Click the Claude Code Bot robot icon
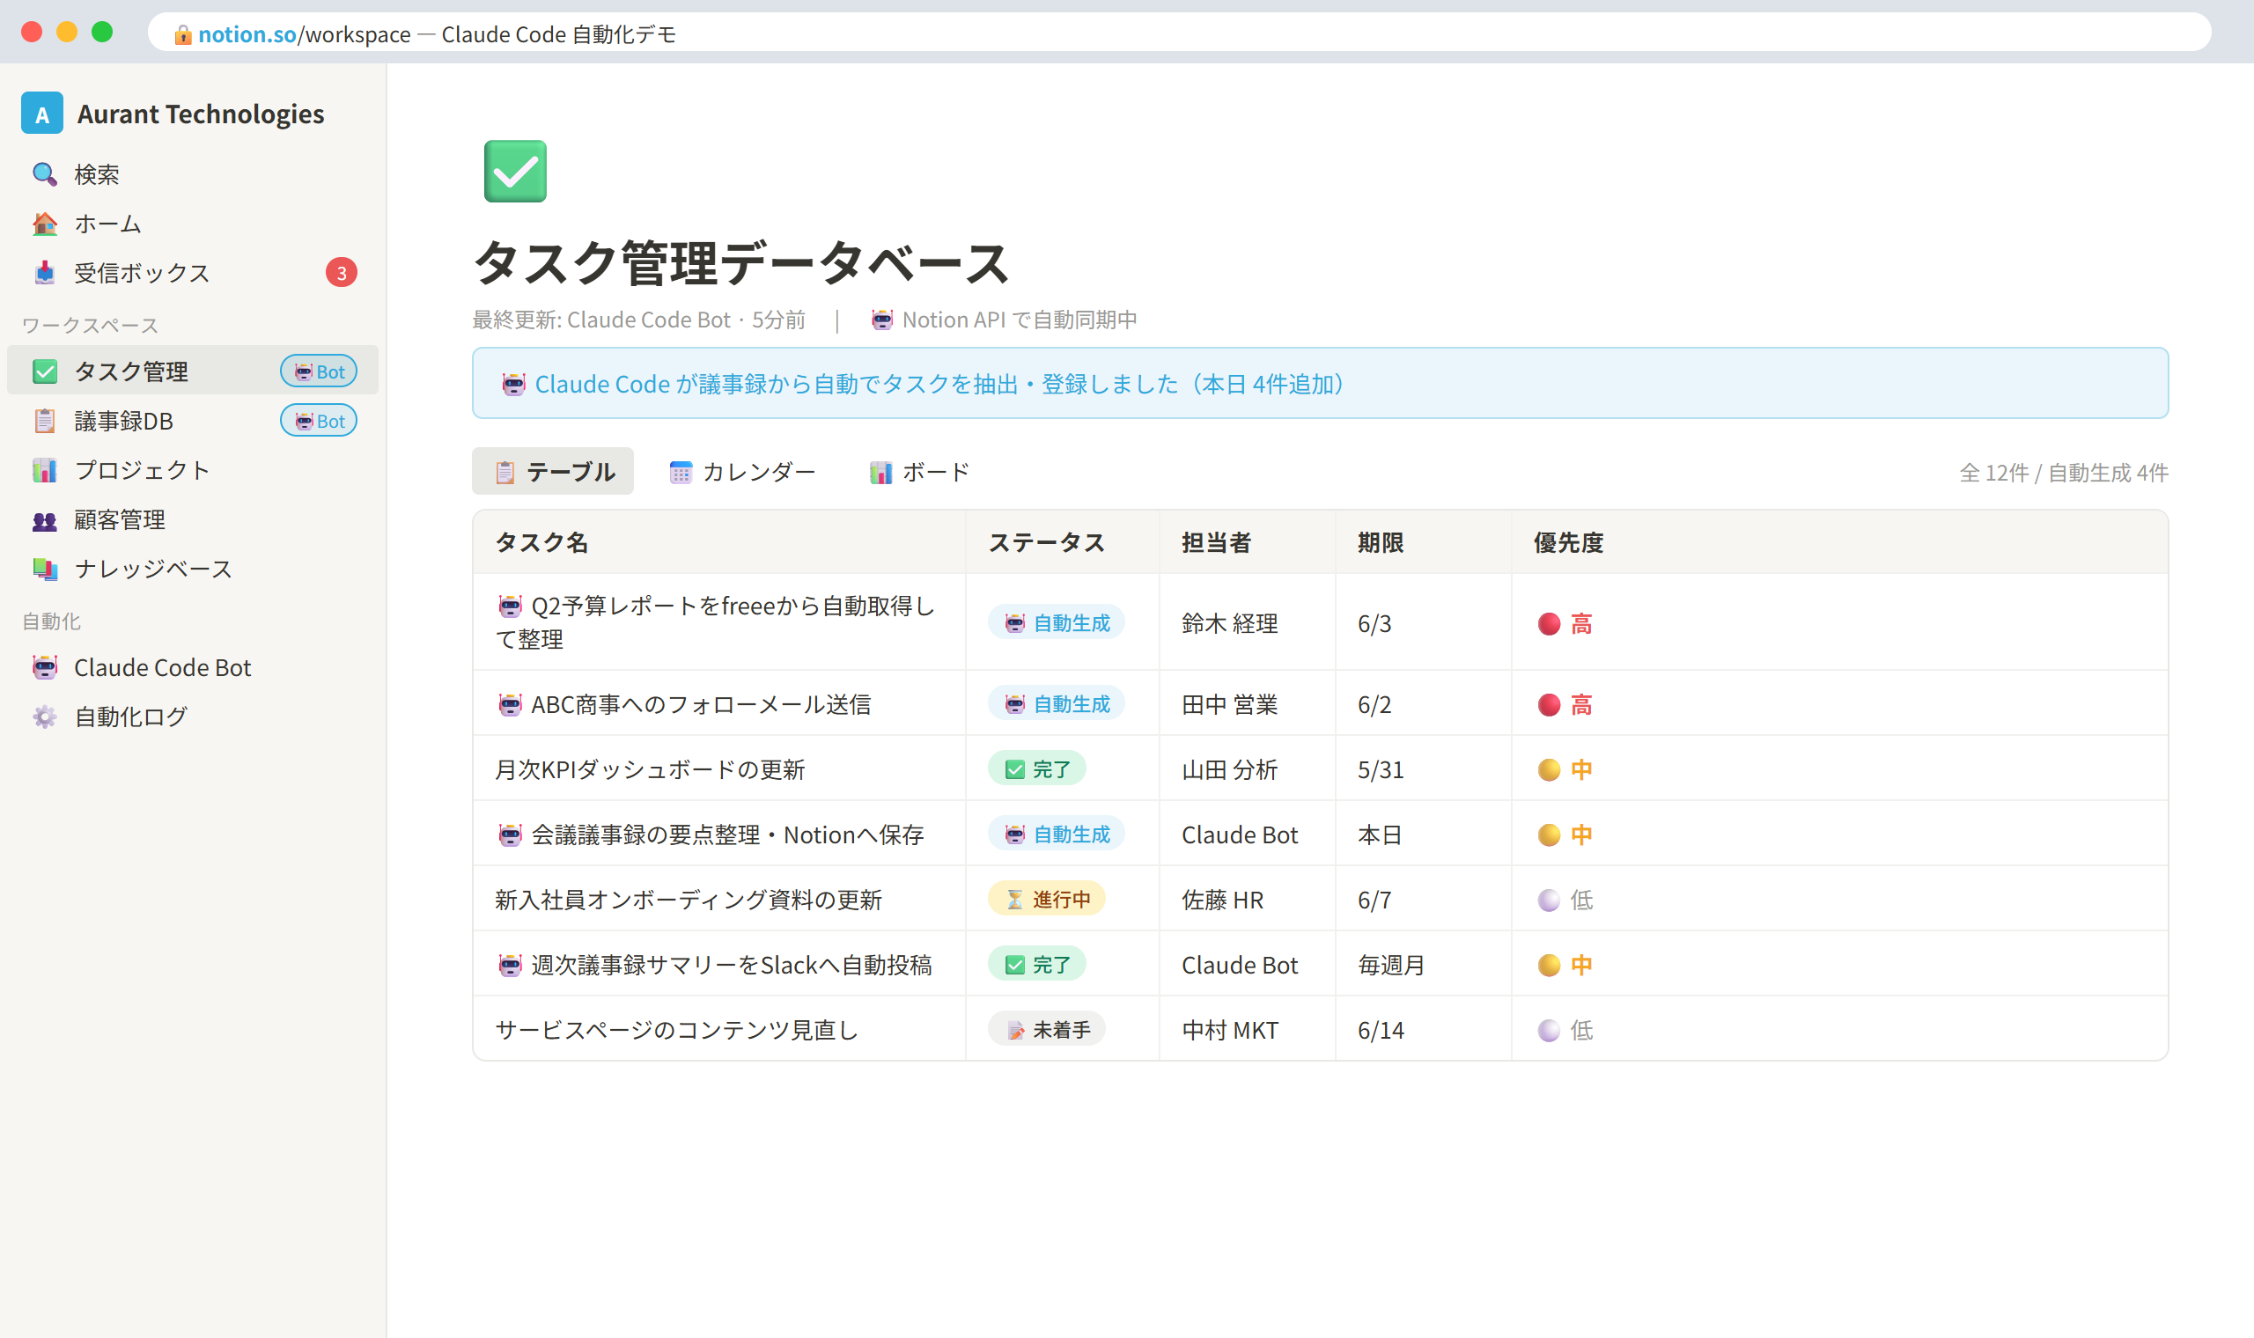The width and height of the screenshot is (2254, 1338). coord(44,667)
